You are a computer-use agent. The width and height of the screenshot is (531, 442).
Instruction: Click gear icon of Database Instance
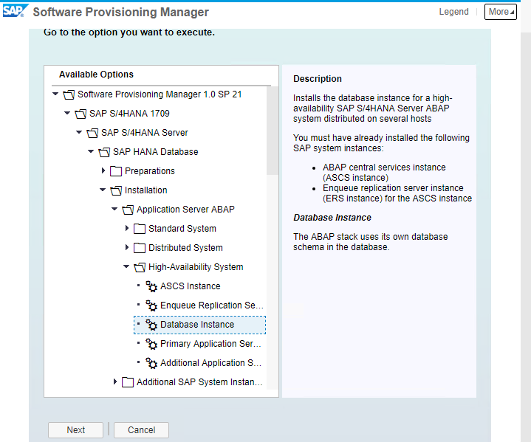pyautogui.click(x=151, y=325)
